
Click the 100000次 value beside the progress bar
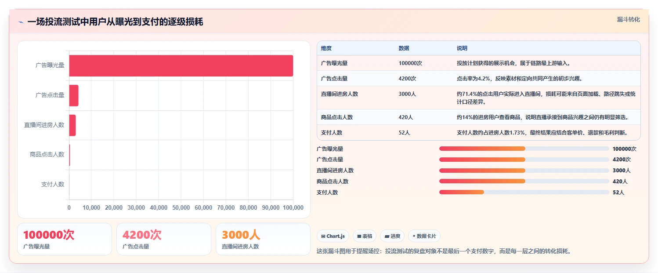(624, 149)
